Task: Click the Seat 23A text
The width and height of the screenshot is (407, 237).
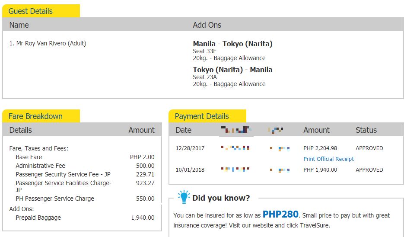Action: point(205,77)
